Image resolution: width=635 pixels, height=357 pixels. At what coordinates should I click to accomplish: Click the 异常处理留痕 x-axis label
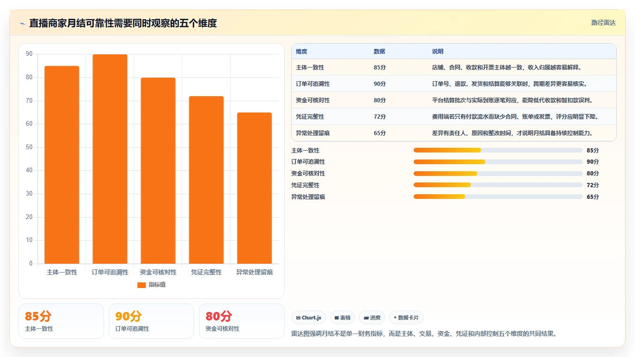(x=254, y=272)
